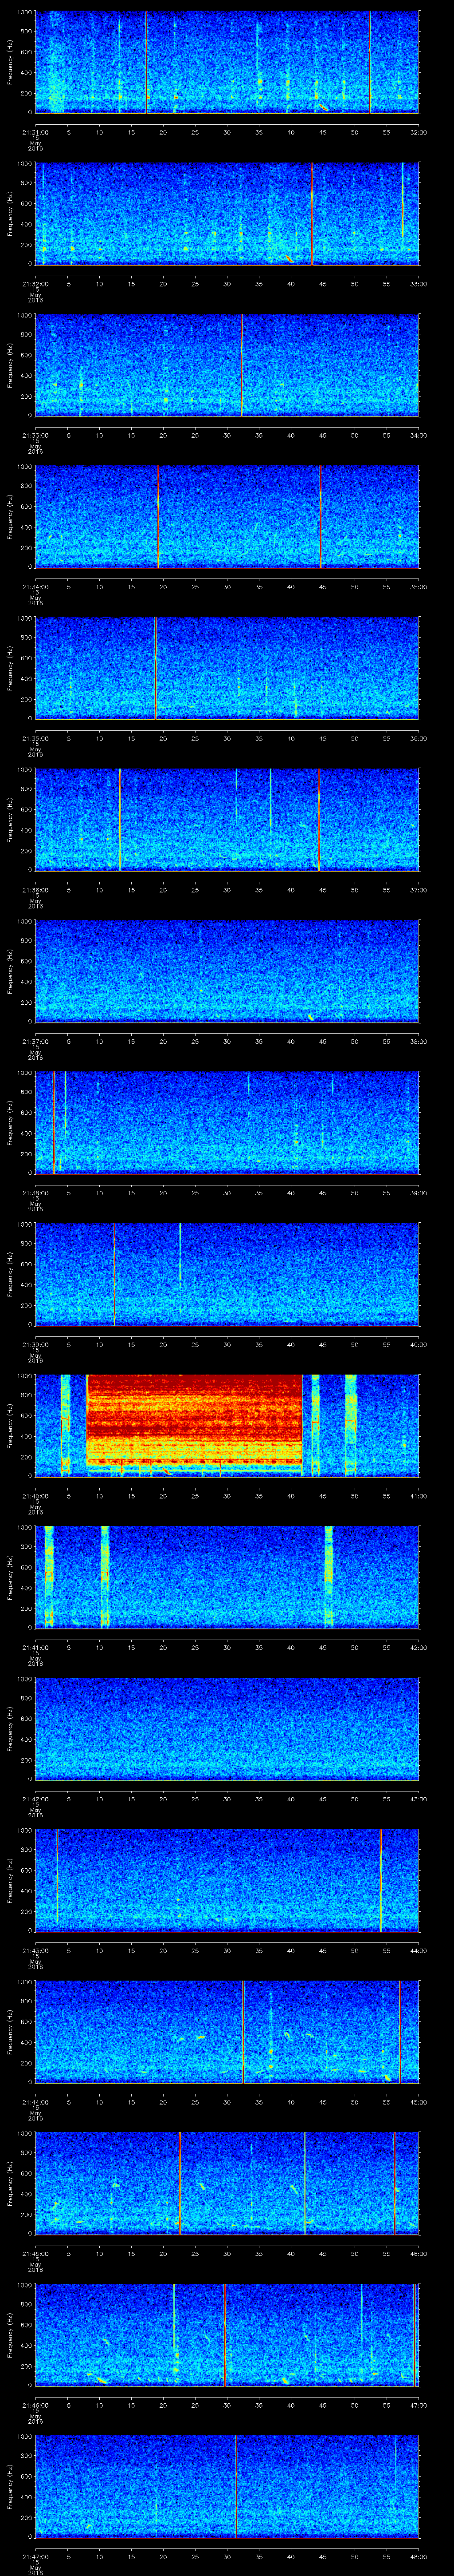
Task: Click the "21:39:00" time axis label
Action: (35, 1344)
